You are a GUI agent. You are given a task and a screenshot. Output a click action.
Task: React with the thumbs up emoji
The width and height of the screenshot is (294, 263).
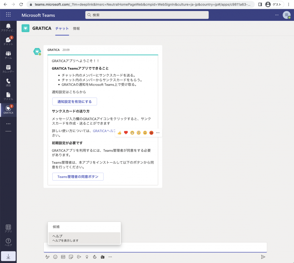coord(119,133)
